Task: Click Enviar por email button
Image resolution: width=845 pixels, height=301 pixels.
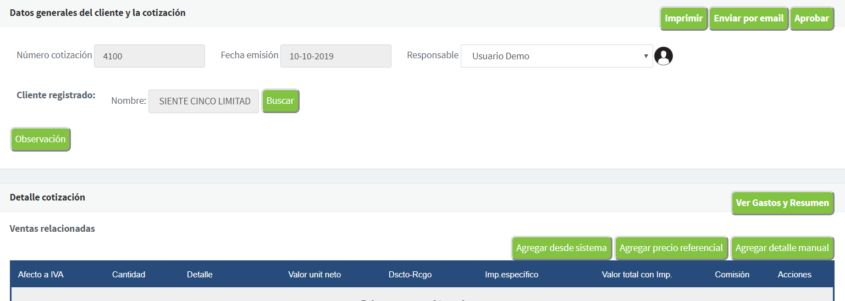Action: point(748,19)
